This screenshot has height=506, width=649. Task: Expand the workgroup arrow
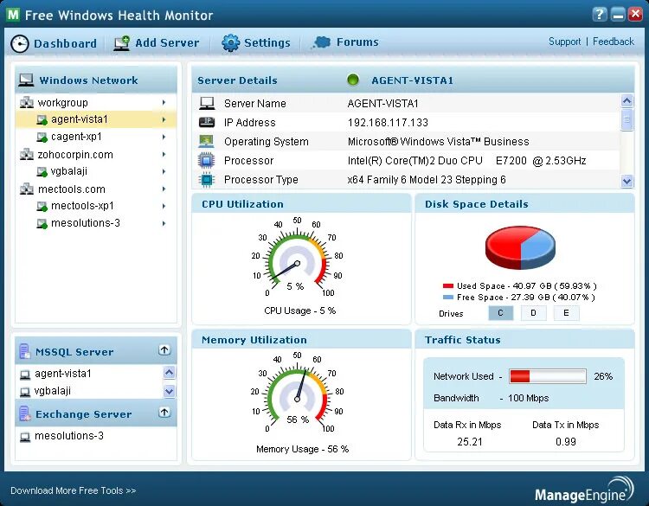pyautogui.click(x=164, y=102)
